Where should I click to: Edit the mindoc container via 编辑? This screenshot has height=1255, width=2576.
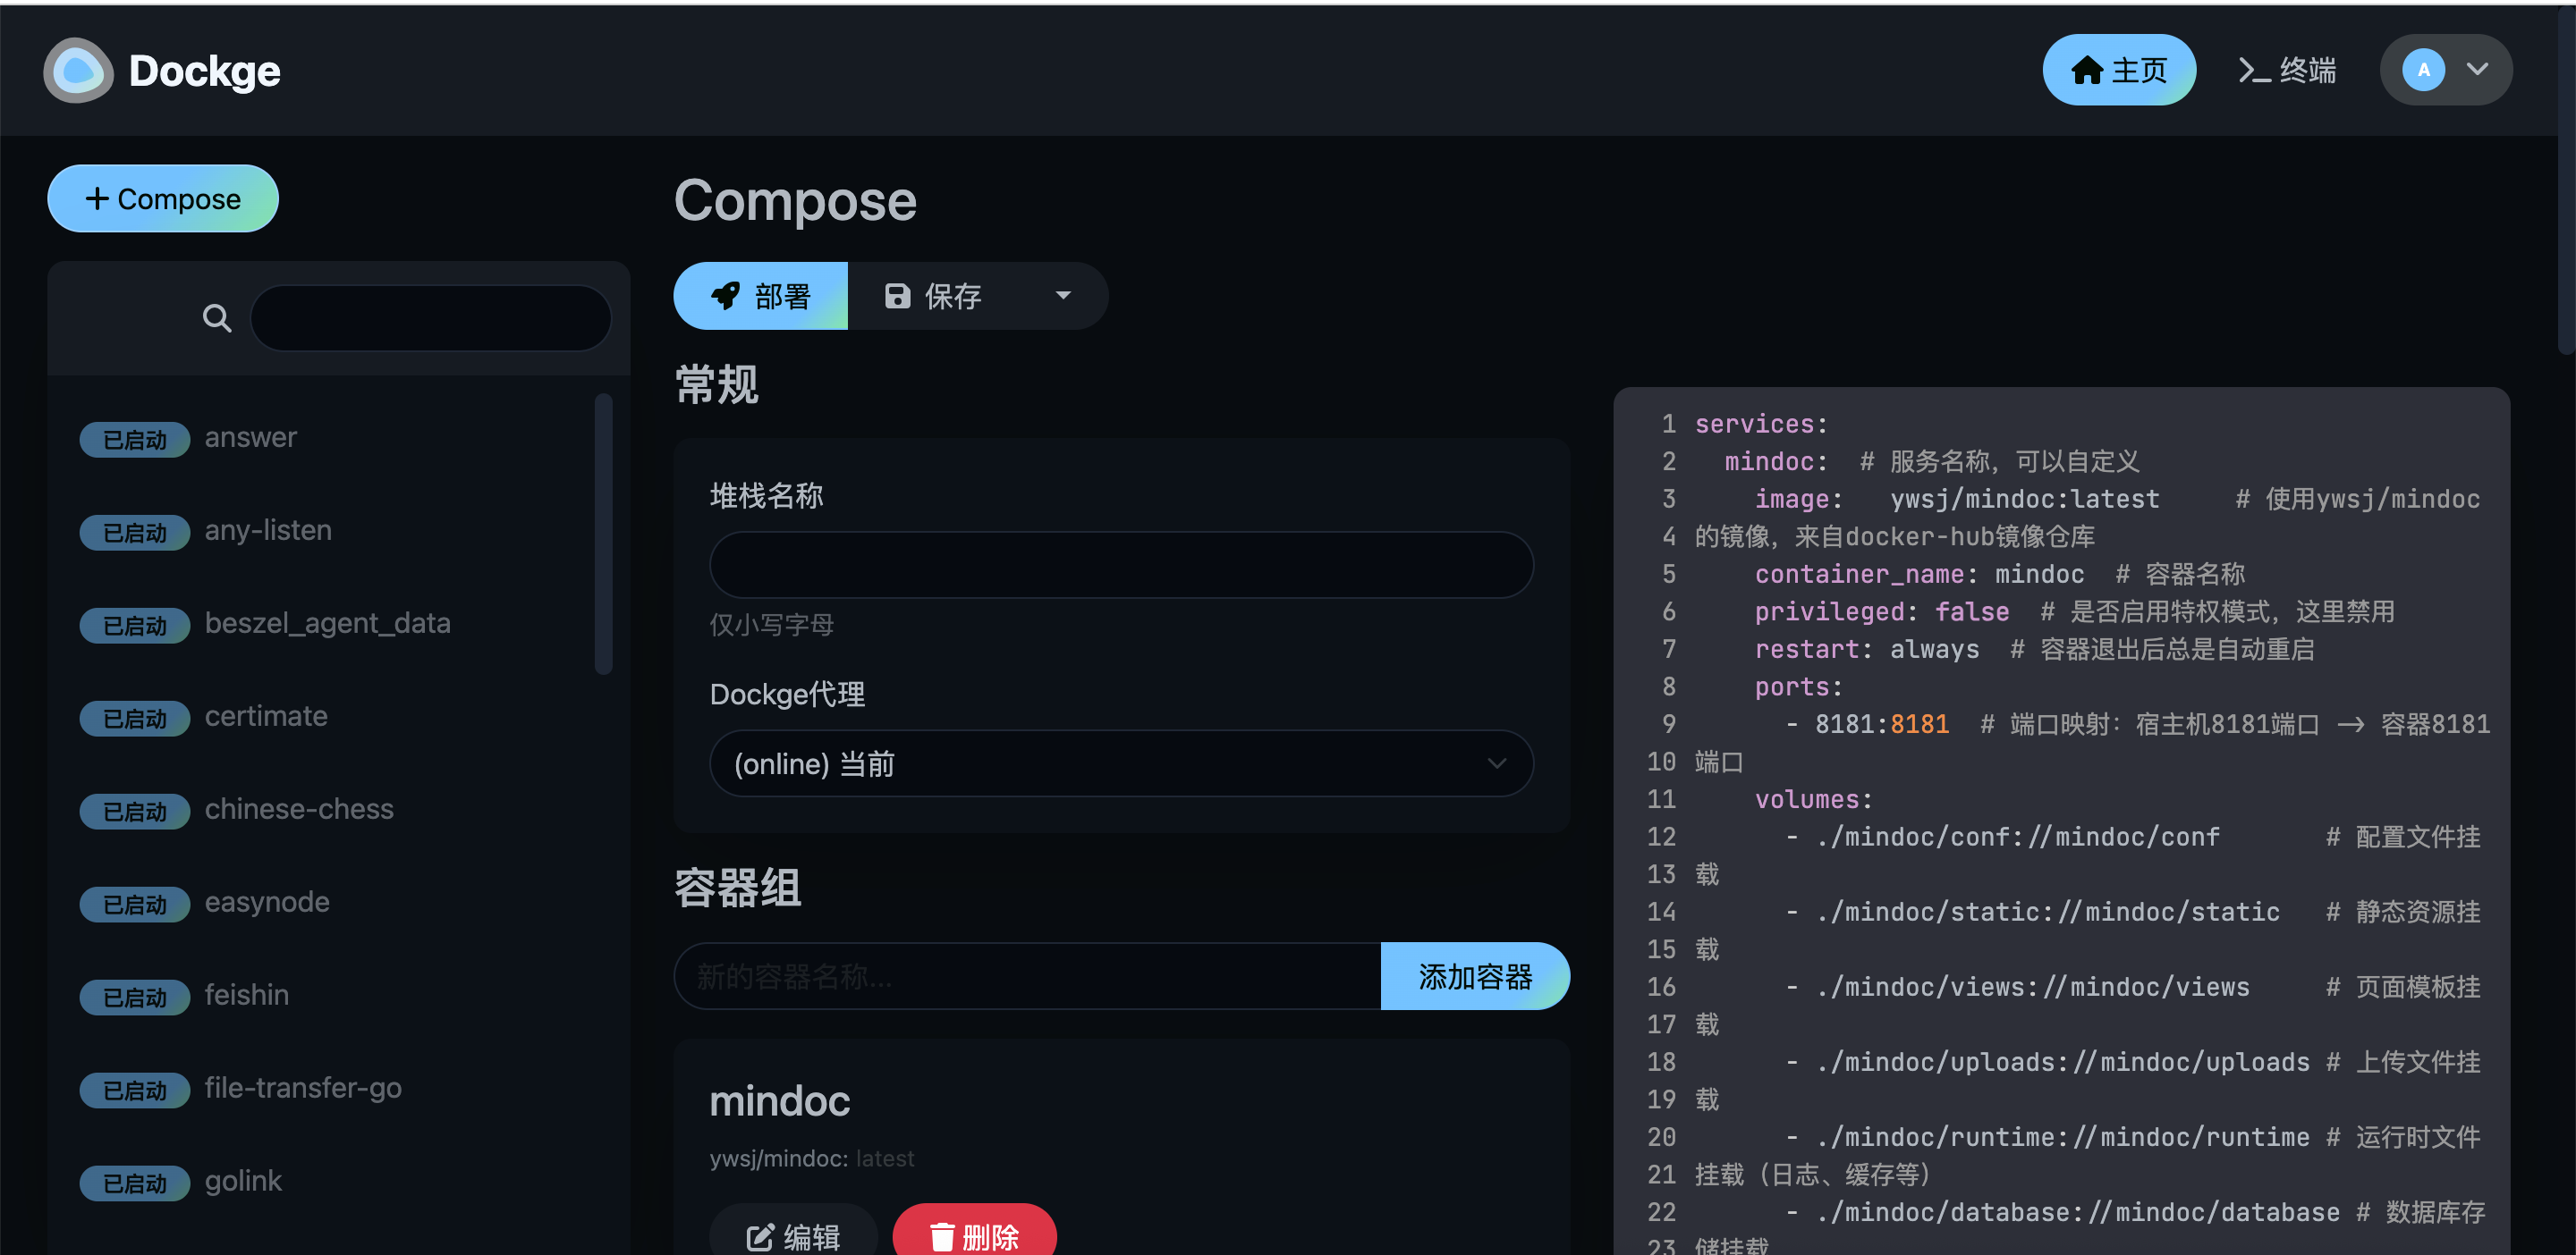pyautogui.click(x=793, y=1235)
